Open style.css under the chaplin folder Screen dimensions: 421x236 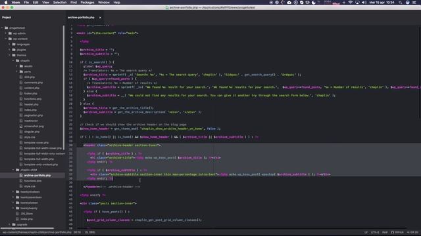pyautogui.click(x=30, y=137)
